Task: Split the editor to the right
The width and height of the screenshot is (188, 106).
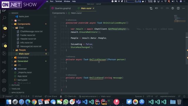Action: coord(178,8)
